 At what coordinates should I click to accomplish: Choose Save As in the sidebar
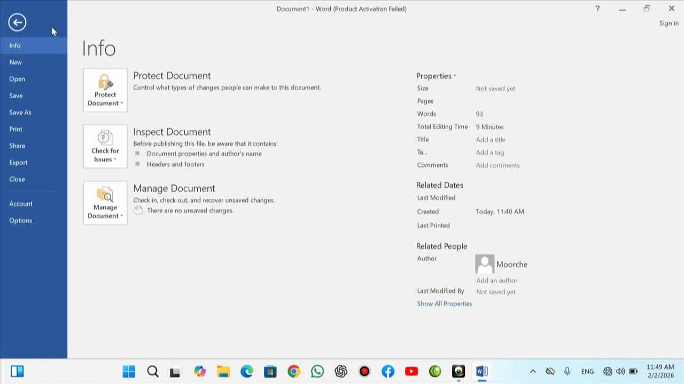coord(34,112)
